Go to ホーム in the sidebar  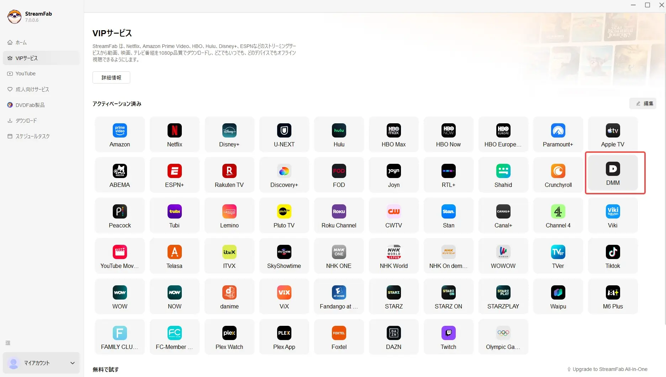click(x=41, y=42)
